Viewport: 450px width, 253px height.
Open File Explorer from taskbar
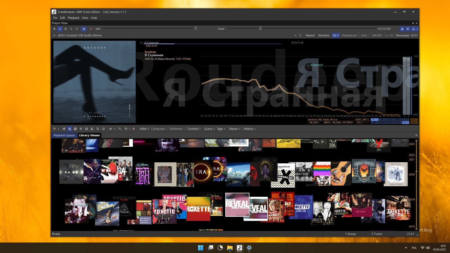[230, 248]
